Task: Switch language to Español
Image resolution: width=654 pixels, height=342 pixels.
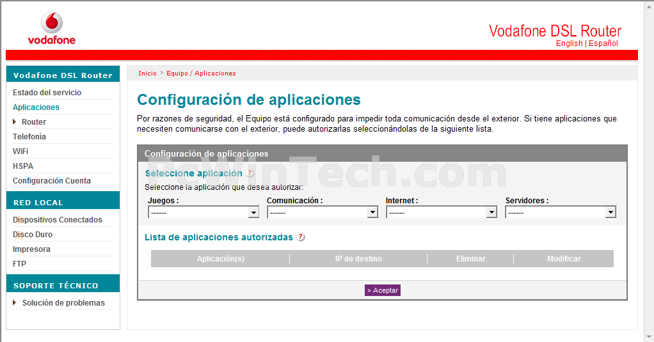Action: tap(603, 43)
